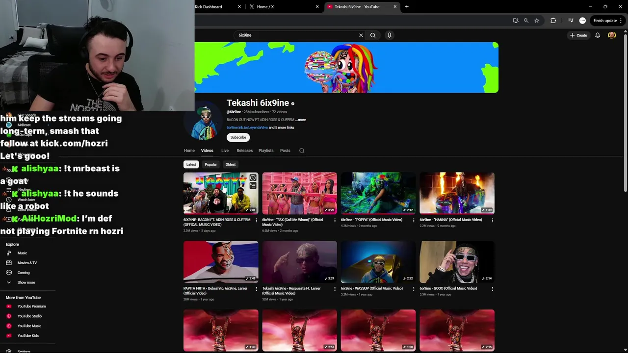Screen dimensions: 628x353
Task: Click the Create button
Action: pyautogui.click(x=578, y=35)
